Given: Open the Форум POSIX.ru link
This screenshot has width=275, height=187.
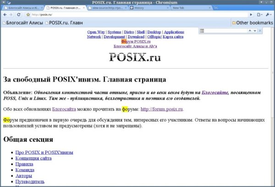Looking at the screenshot, I should 136,42.
